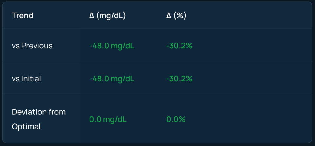315x146 pixels.
Task: Click -48.0 mg/dL in vs Initial row
Action: 112,79
